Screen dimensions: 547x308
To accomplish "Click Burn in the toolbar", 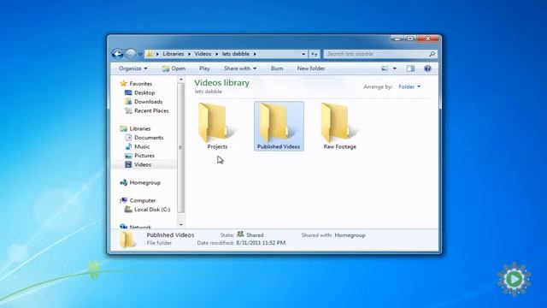I will 277,68.
